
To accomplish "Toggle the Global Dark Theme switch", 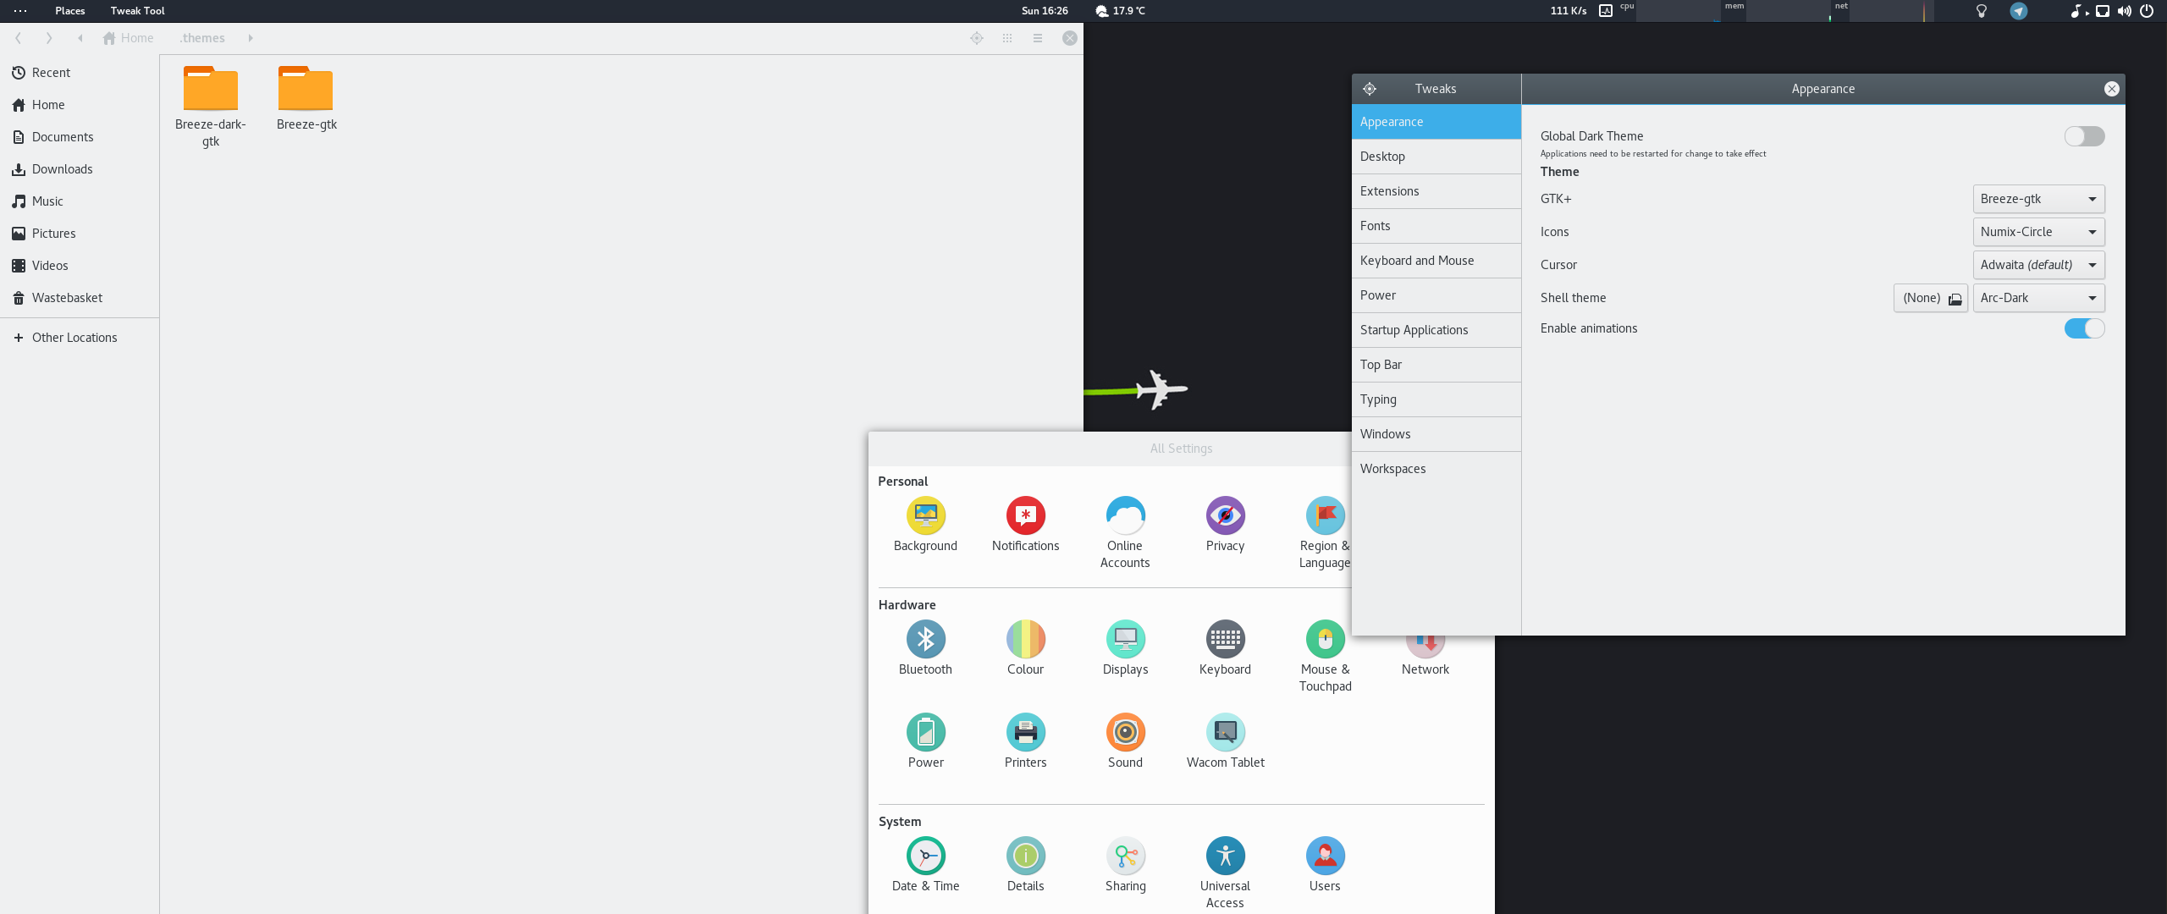I will tap(2083, 136).
